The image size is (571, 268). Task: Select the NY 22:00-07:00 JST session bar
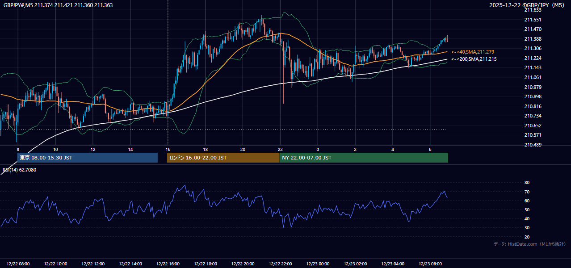pyautogui.click(x=364, y=158)
